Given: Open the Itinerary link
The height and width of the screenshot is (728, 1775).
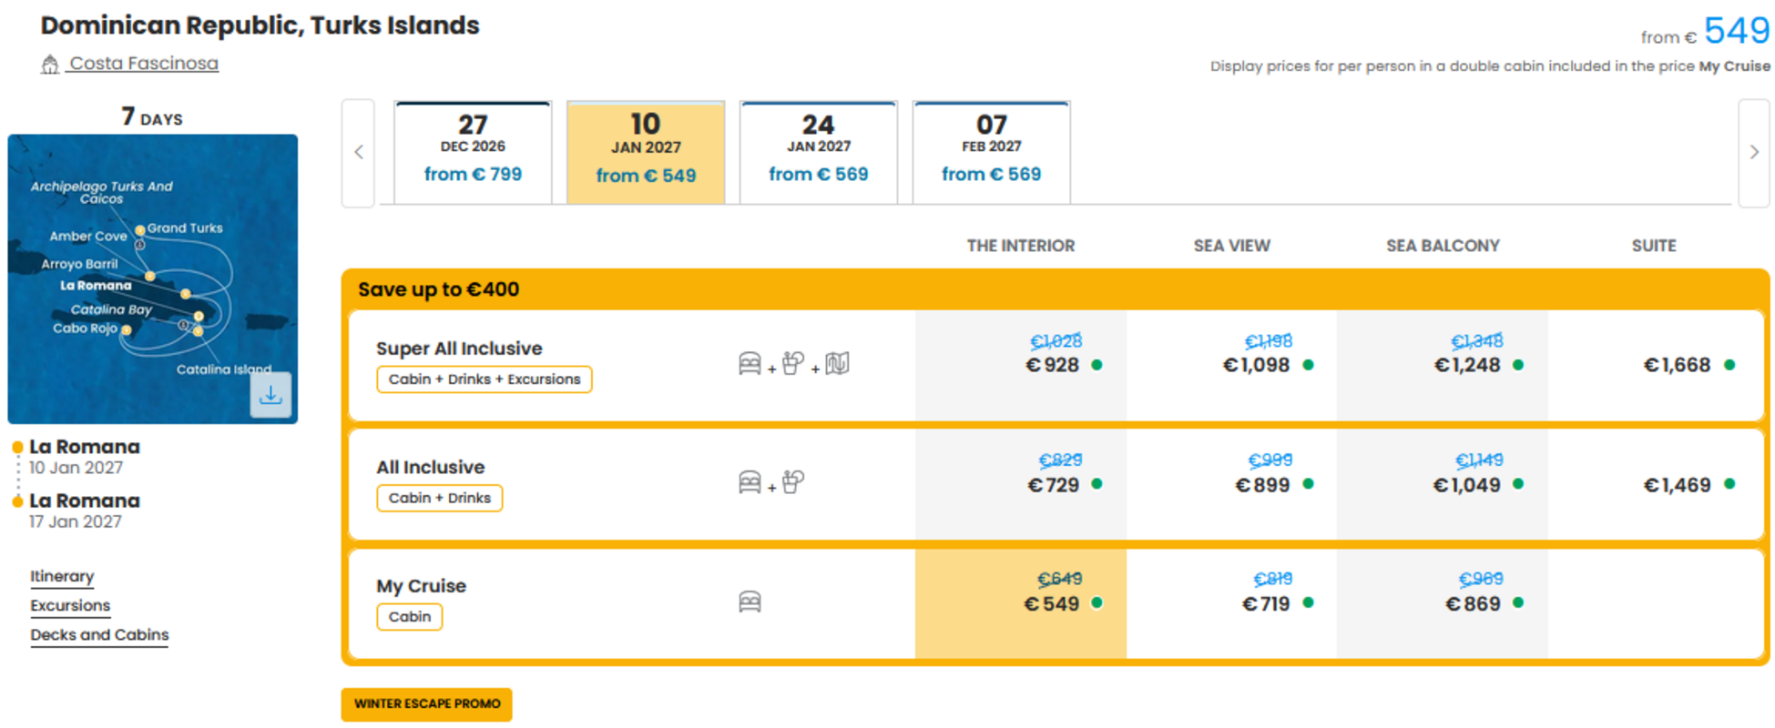Looking at the screenshot, I should click(x=62, y=576).
